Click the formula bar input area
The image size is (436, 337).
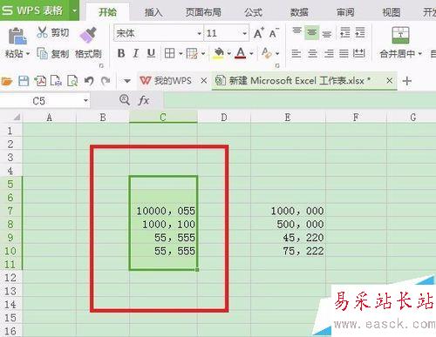(299, 100)
